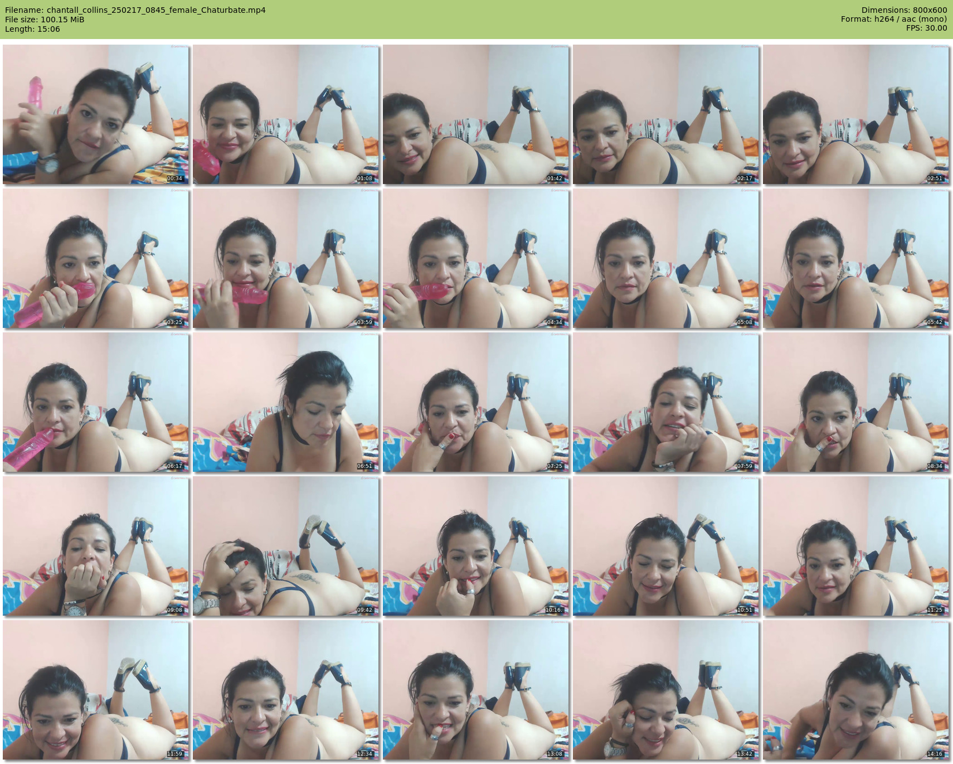Select the thumbnail at 05:42

[x=856, y=258]
